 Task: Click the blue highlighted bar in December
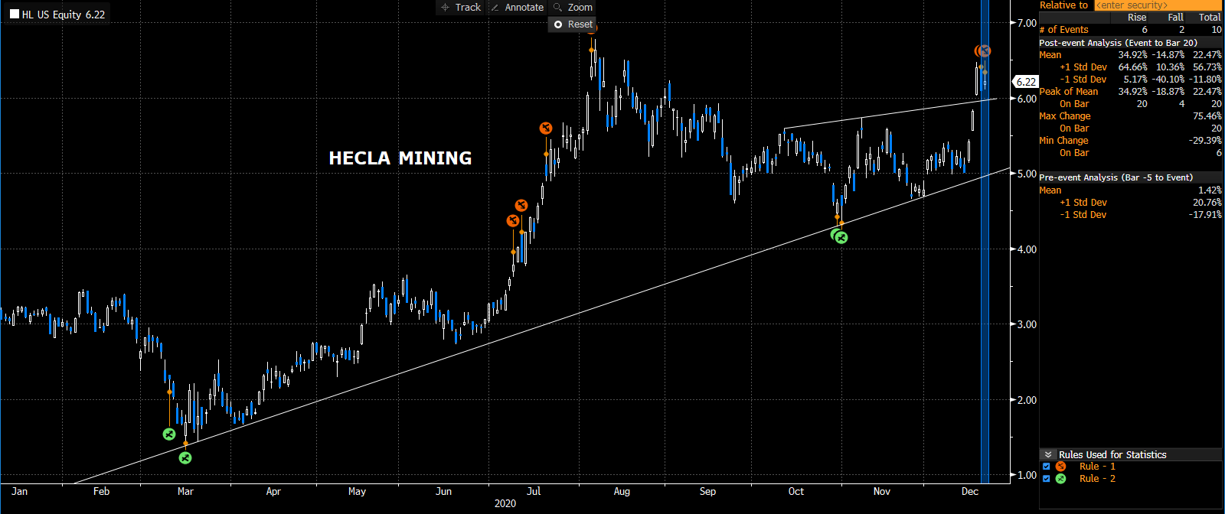[985, 242]
